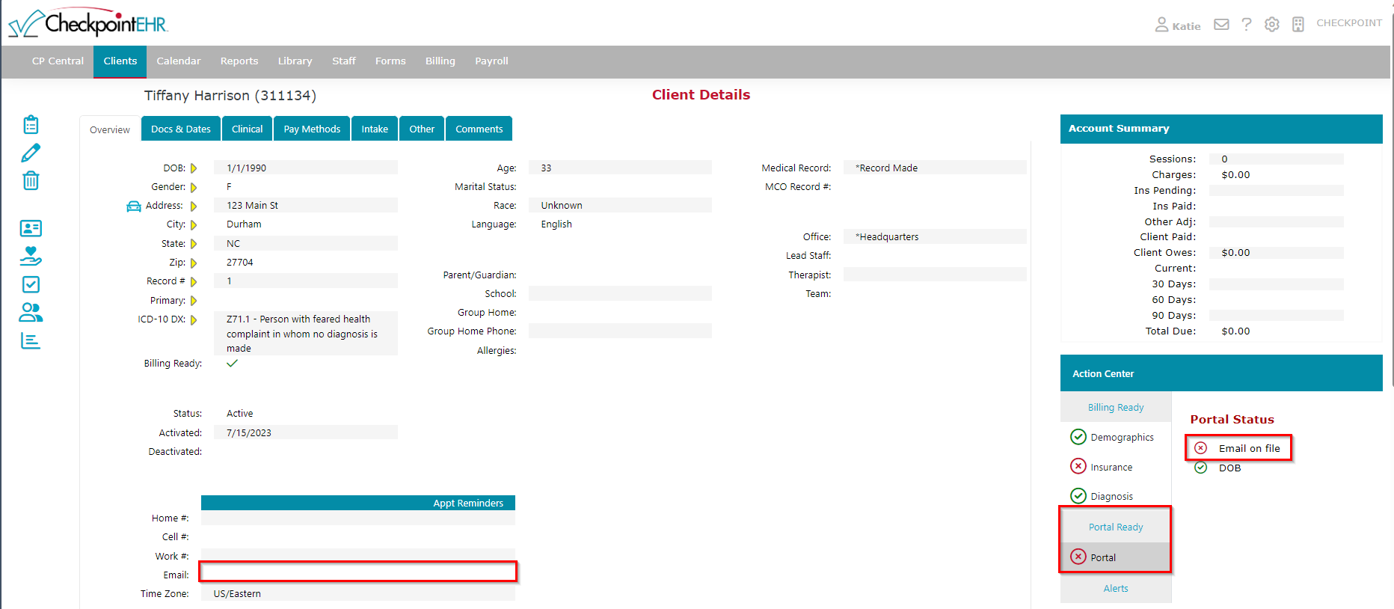Viewport: 1394px width, 609px height.
Task: Expand the ICD-10 DX arrow
Action: [194, 320]
